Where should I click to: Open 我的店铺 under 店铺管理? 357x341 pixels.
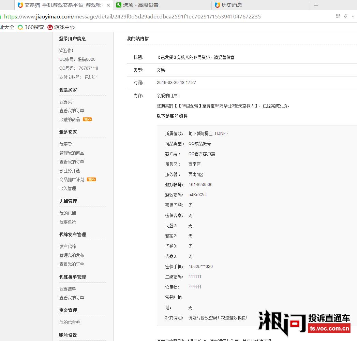tap(67, 213)
